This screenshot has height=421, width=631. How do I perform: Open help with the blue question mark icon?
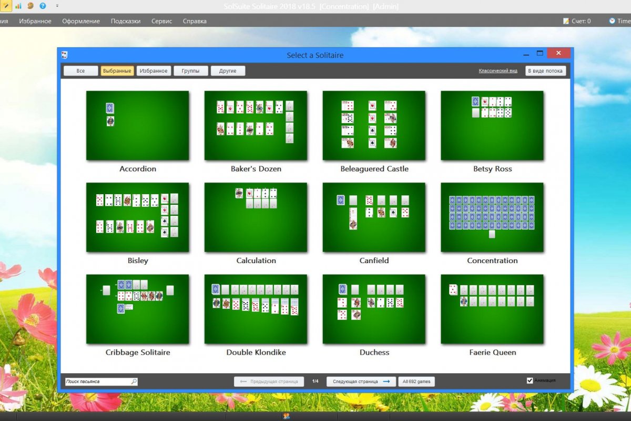pyautogui.click(x=43, y=6)
